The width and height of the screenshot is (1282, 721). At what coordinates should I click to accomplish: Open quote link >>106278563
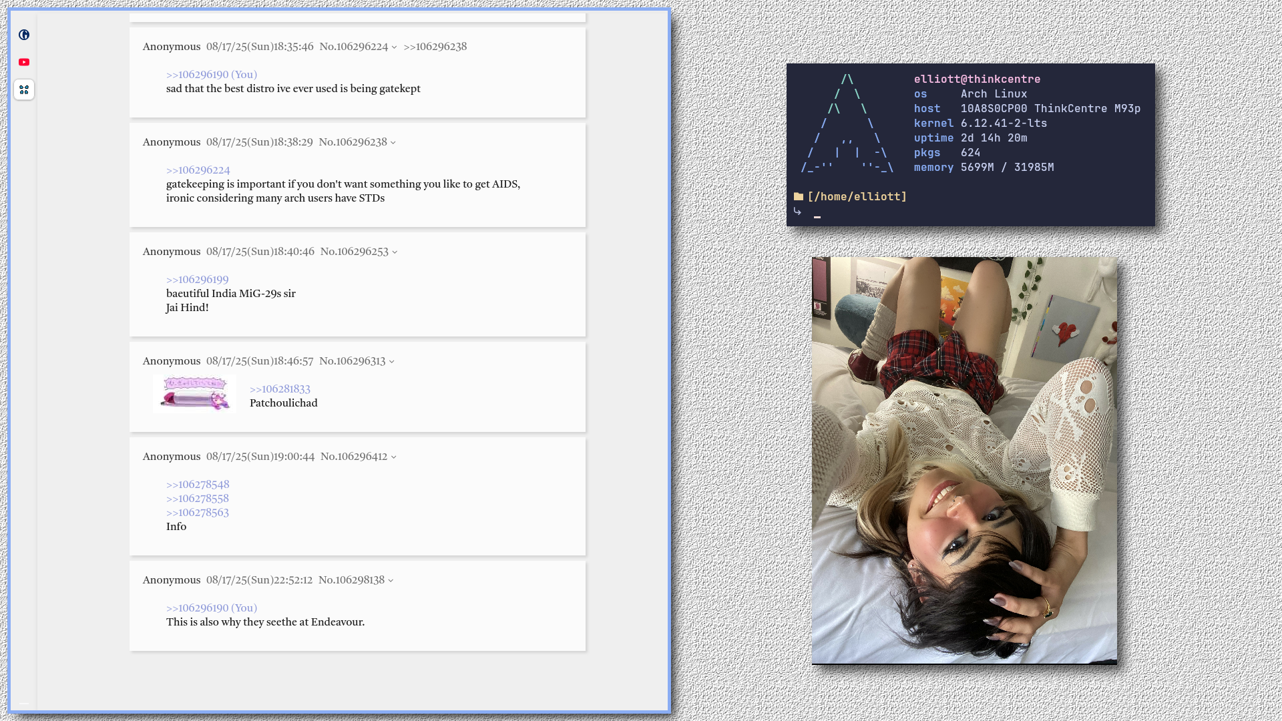coord(197,513)
